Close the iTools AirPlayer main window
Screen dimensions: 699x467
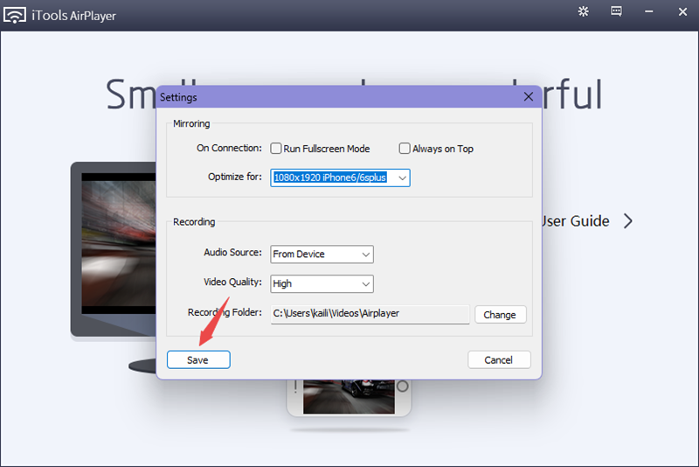tap(682, 12)
